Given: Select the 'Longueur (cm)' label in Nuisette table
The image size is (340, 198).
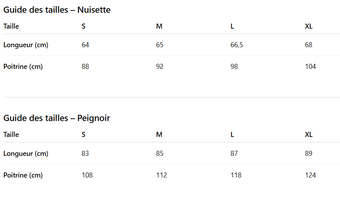Looking at the screenshot, I should (26, 45).
